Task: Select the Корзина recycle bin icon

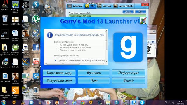Action: 5,20
